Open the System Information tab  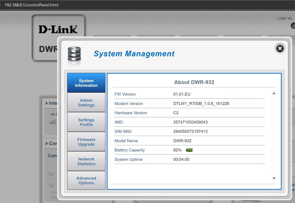86,83
